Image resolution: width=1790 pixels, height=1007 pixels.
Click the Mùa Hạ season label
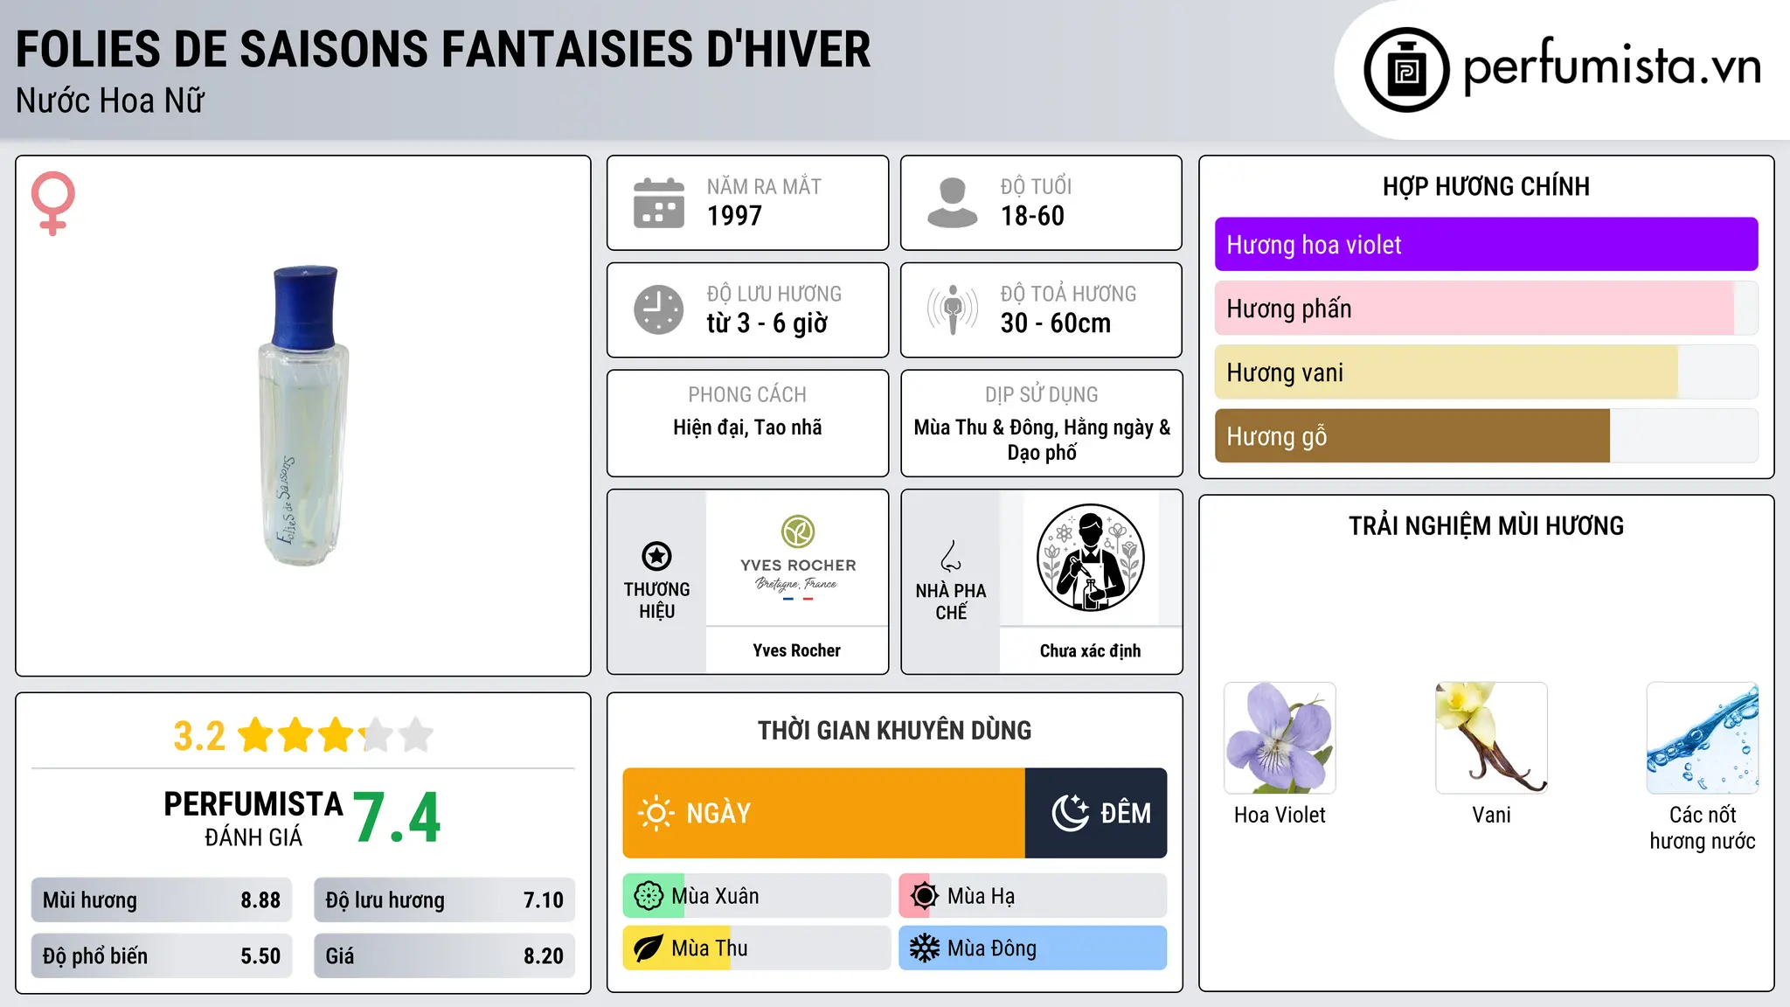pyautogui.click(x=982, y=897)
